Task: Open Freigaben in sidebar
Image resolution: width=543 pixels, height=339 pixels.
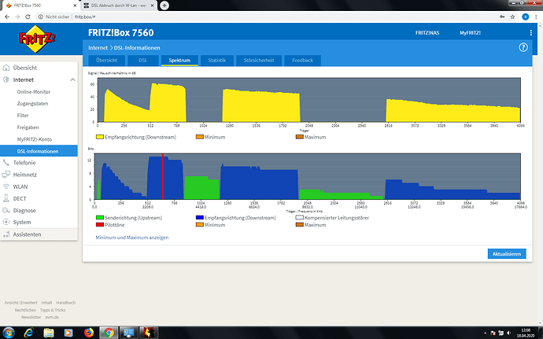Action: click(x=28, y=127)
